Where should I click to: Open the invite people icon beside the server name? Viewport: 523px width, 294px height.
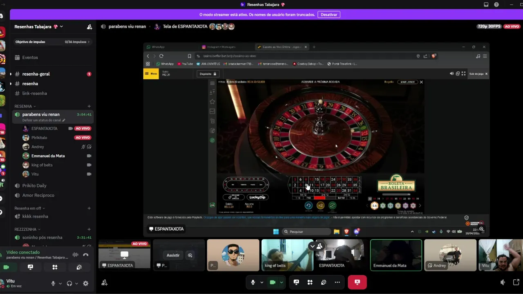(89, 27)
